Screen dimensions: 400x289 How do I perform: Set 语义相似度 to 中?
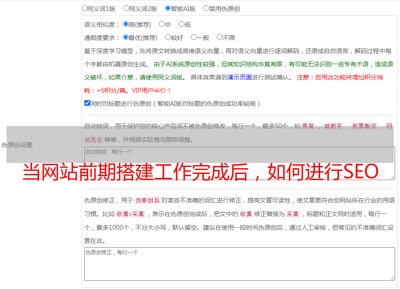pos(162,25)
